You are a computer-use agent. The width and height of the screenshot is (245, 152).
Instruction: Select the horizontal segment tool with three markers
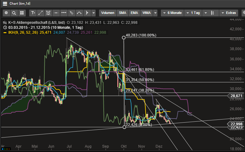(64, 13)
